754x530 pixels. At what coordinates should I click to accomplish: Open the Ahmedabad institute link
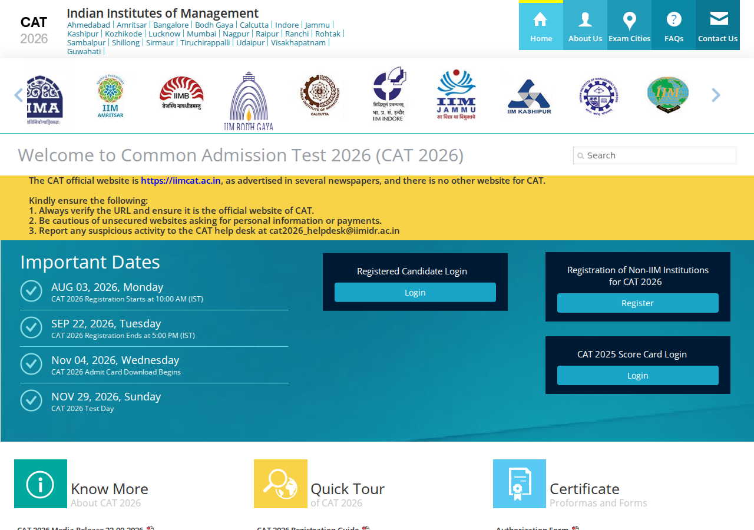point(88,25)
